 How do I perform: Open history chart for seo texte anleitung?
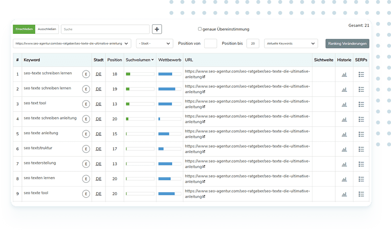(x=344, y=134)
